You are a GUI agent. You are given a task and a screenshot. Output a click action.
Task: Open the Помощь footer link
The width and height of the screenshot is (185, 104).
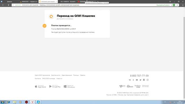coord(76,75)
